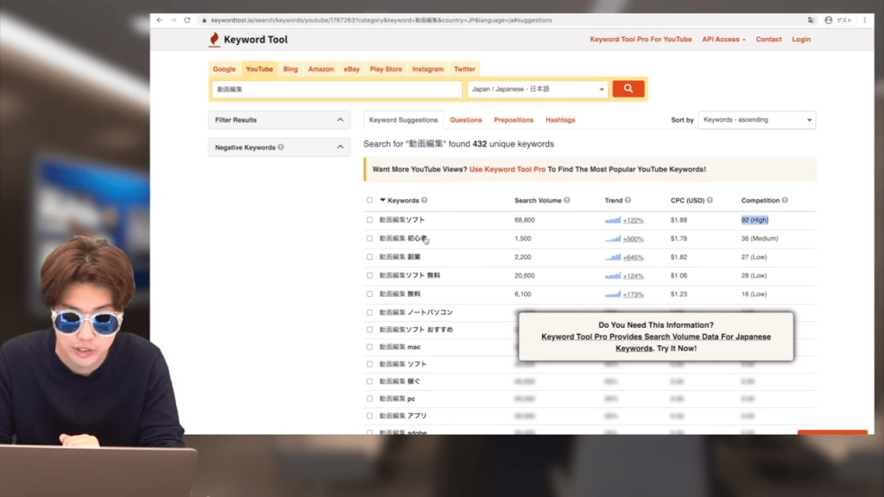884x497 pixels.
Task: Click info icon next to Keywords header
Action: pyautogui.click(x=425, y=200)
